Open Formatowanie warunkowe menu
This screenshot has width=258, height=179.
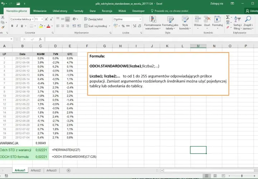click(153, 23)
